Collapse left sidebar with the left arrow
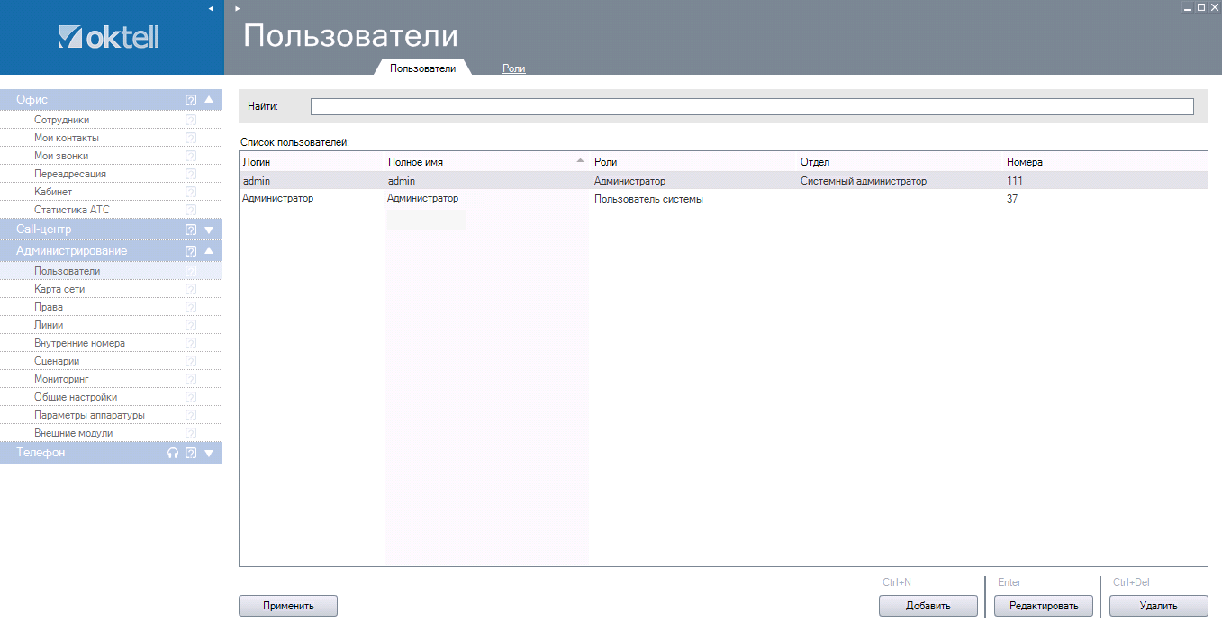Screen dimensions: 1222x622 coord(211,8)
